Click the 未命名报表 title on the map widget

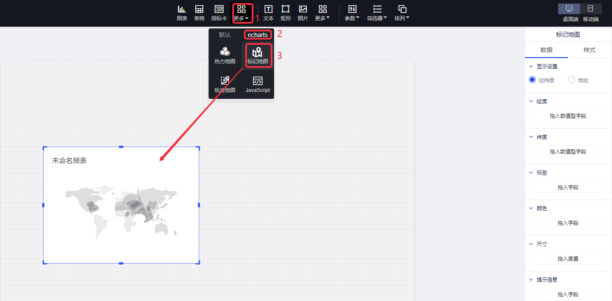click(x=69, y=160)
